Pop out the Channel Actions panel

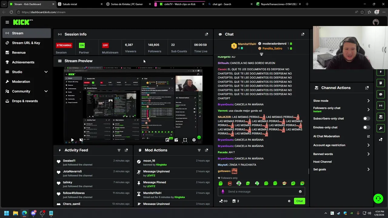pos(367,88)
